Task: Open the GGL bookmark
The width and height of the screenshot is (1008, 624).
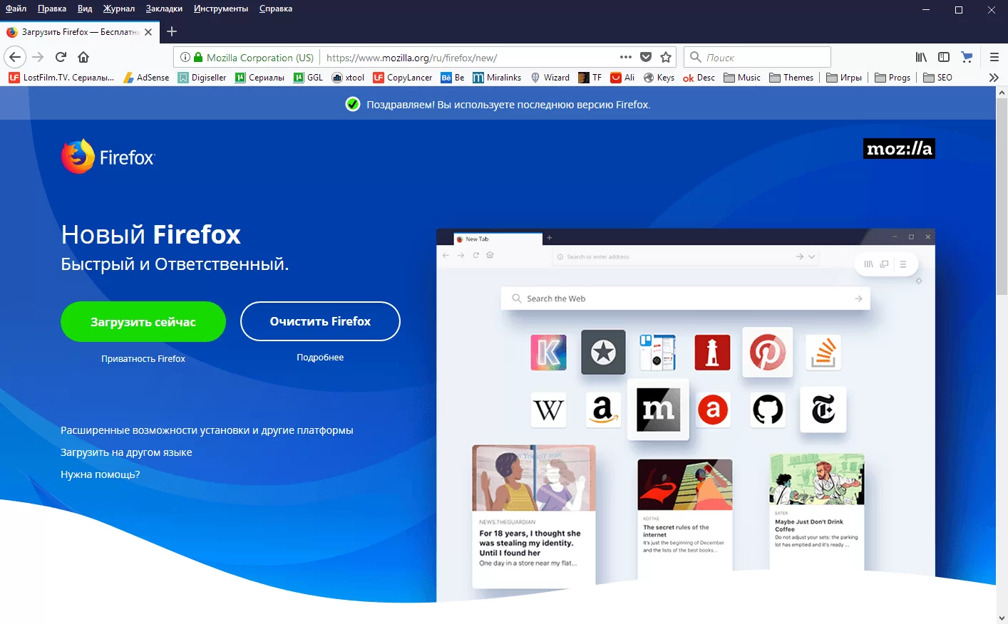Action: pyautogui.click(x=309, y=78)
